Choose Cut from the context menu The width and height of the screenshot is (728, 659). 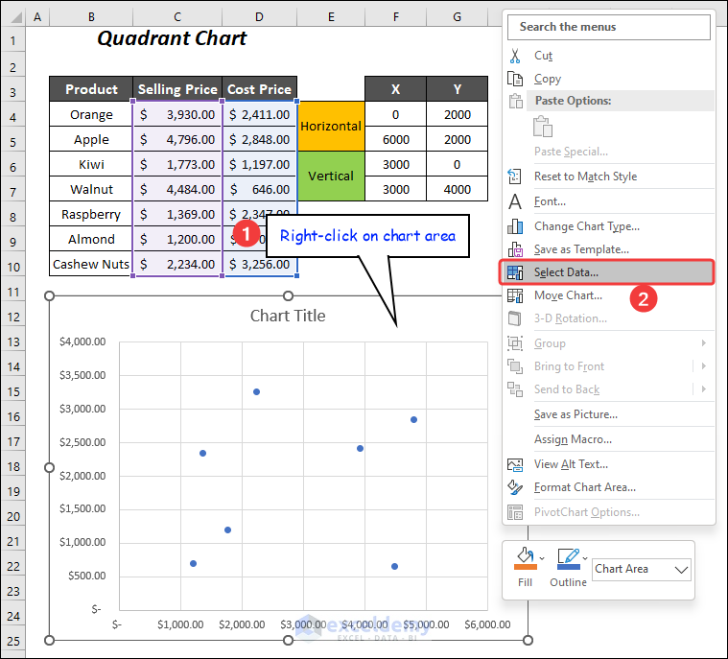coord(609,56)
